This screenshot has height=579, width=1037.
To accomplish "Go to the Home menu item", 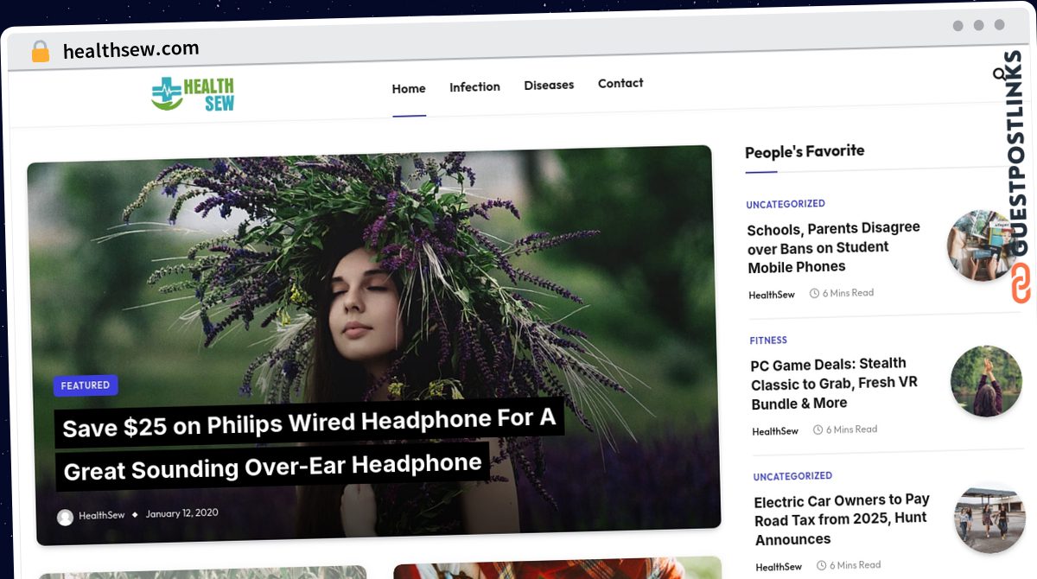I will (x=409, y=88).
